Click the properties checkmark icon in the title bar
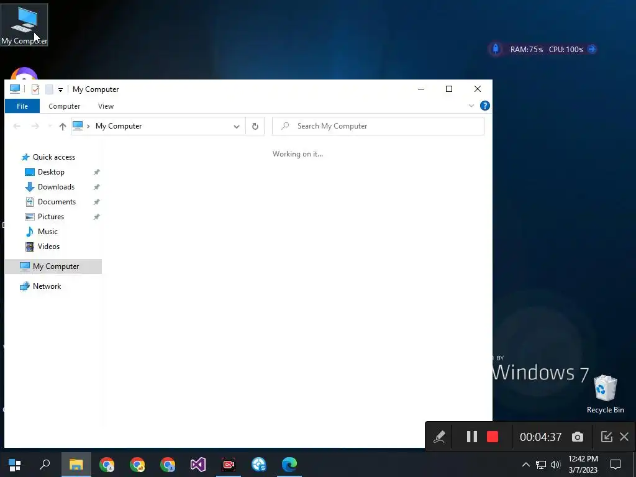636x477 pixels. click(35, 89)
